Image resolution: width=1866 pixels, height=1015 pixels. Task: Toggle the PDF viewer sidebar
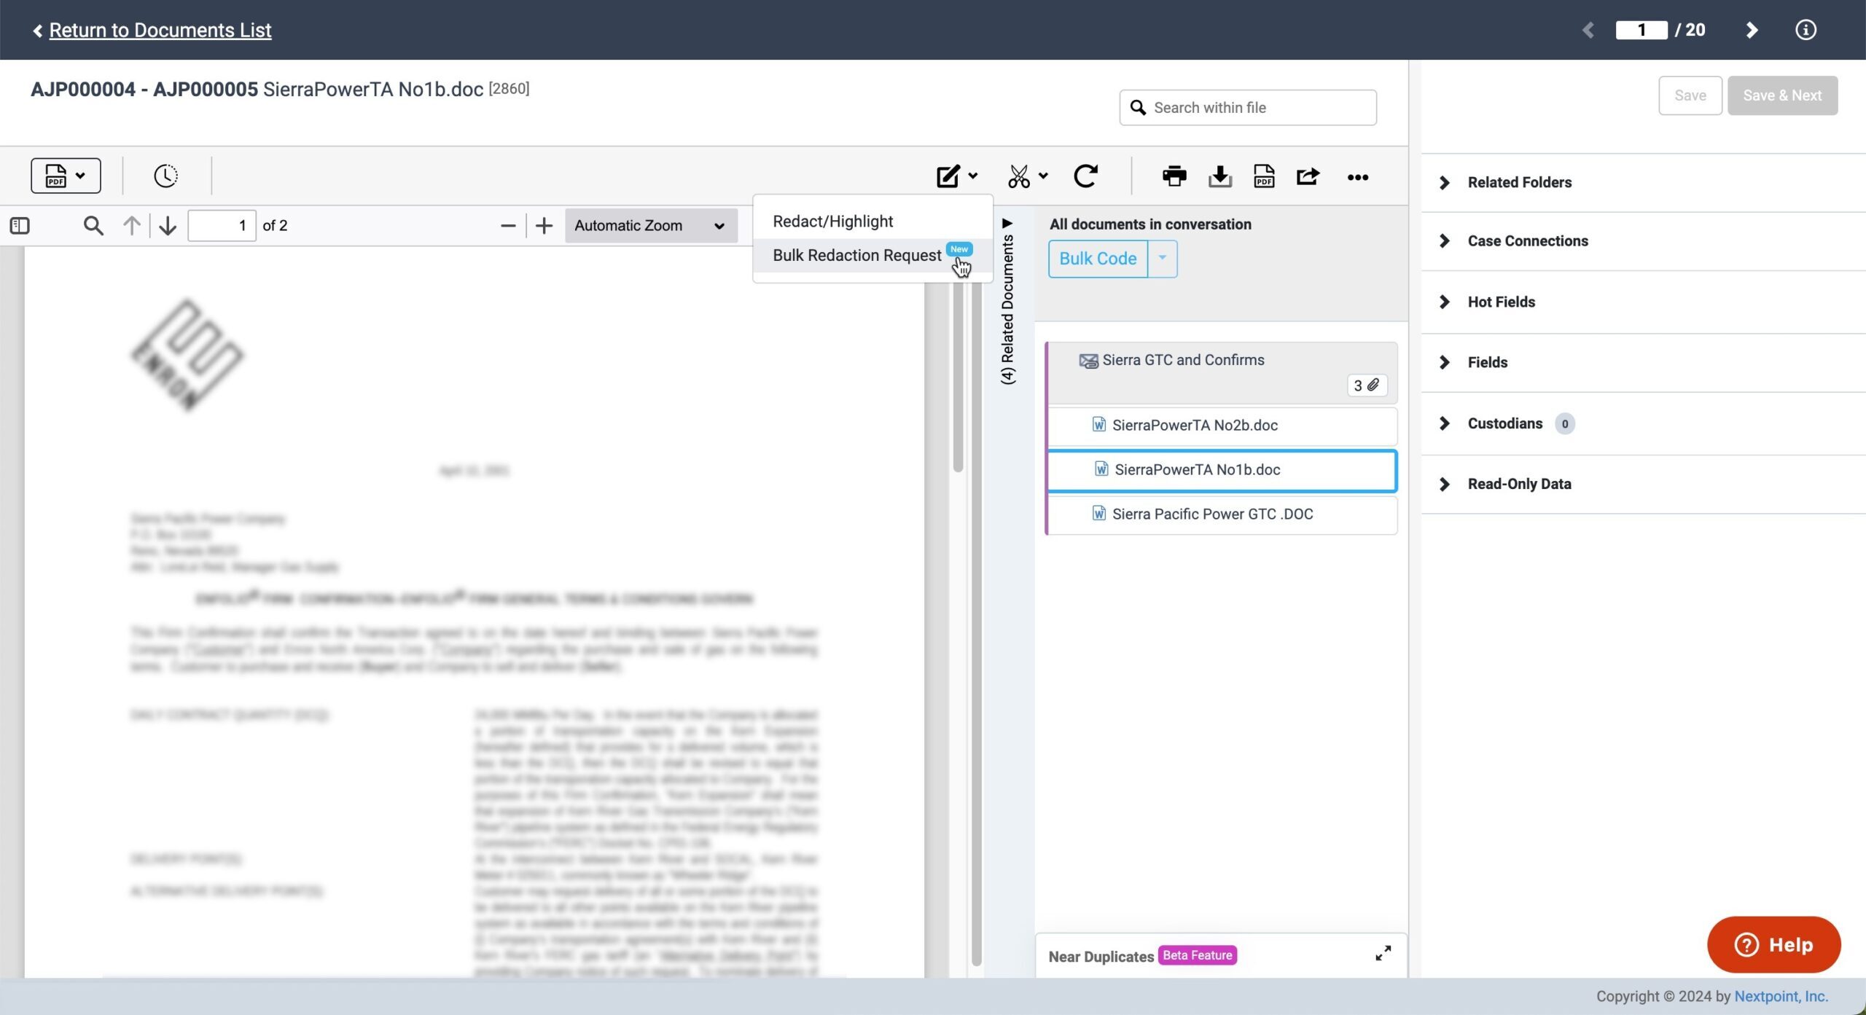[20, 226]
